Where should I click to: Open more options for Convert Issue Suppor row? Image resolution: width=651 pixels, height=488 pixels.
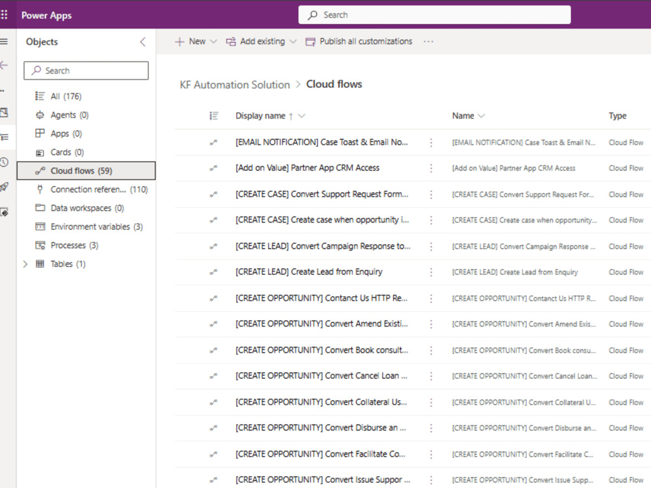pyautogui.click(x=431, y=480)
